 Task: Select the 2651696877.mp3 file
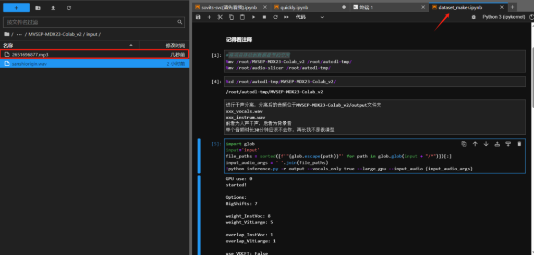(x=30, y=54)
